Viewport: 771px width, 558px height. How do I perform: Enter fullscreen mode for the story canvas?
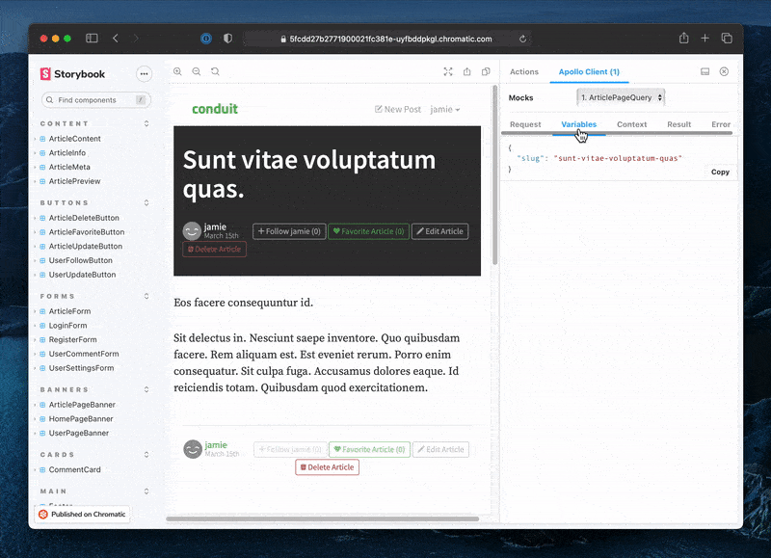click(x=447, y=71)
